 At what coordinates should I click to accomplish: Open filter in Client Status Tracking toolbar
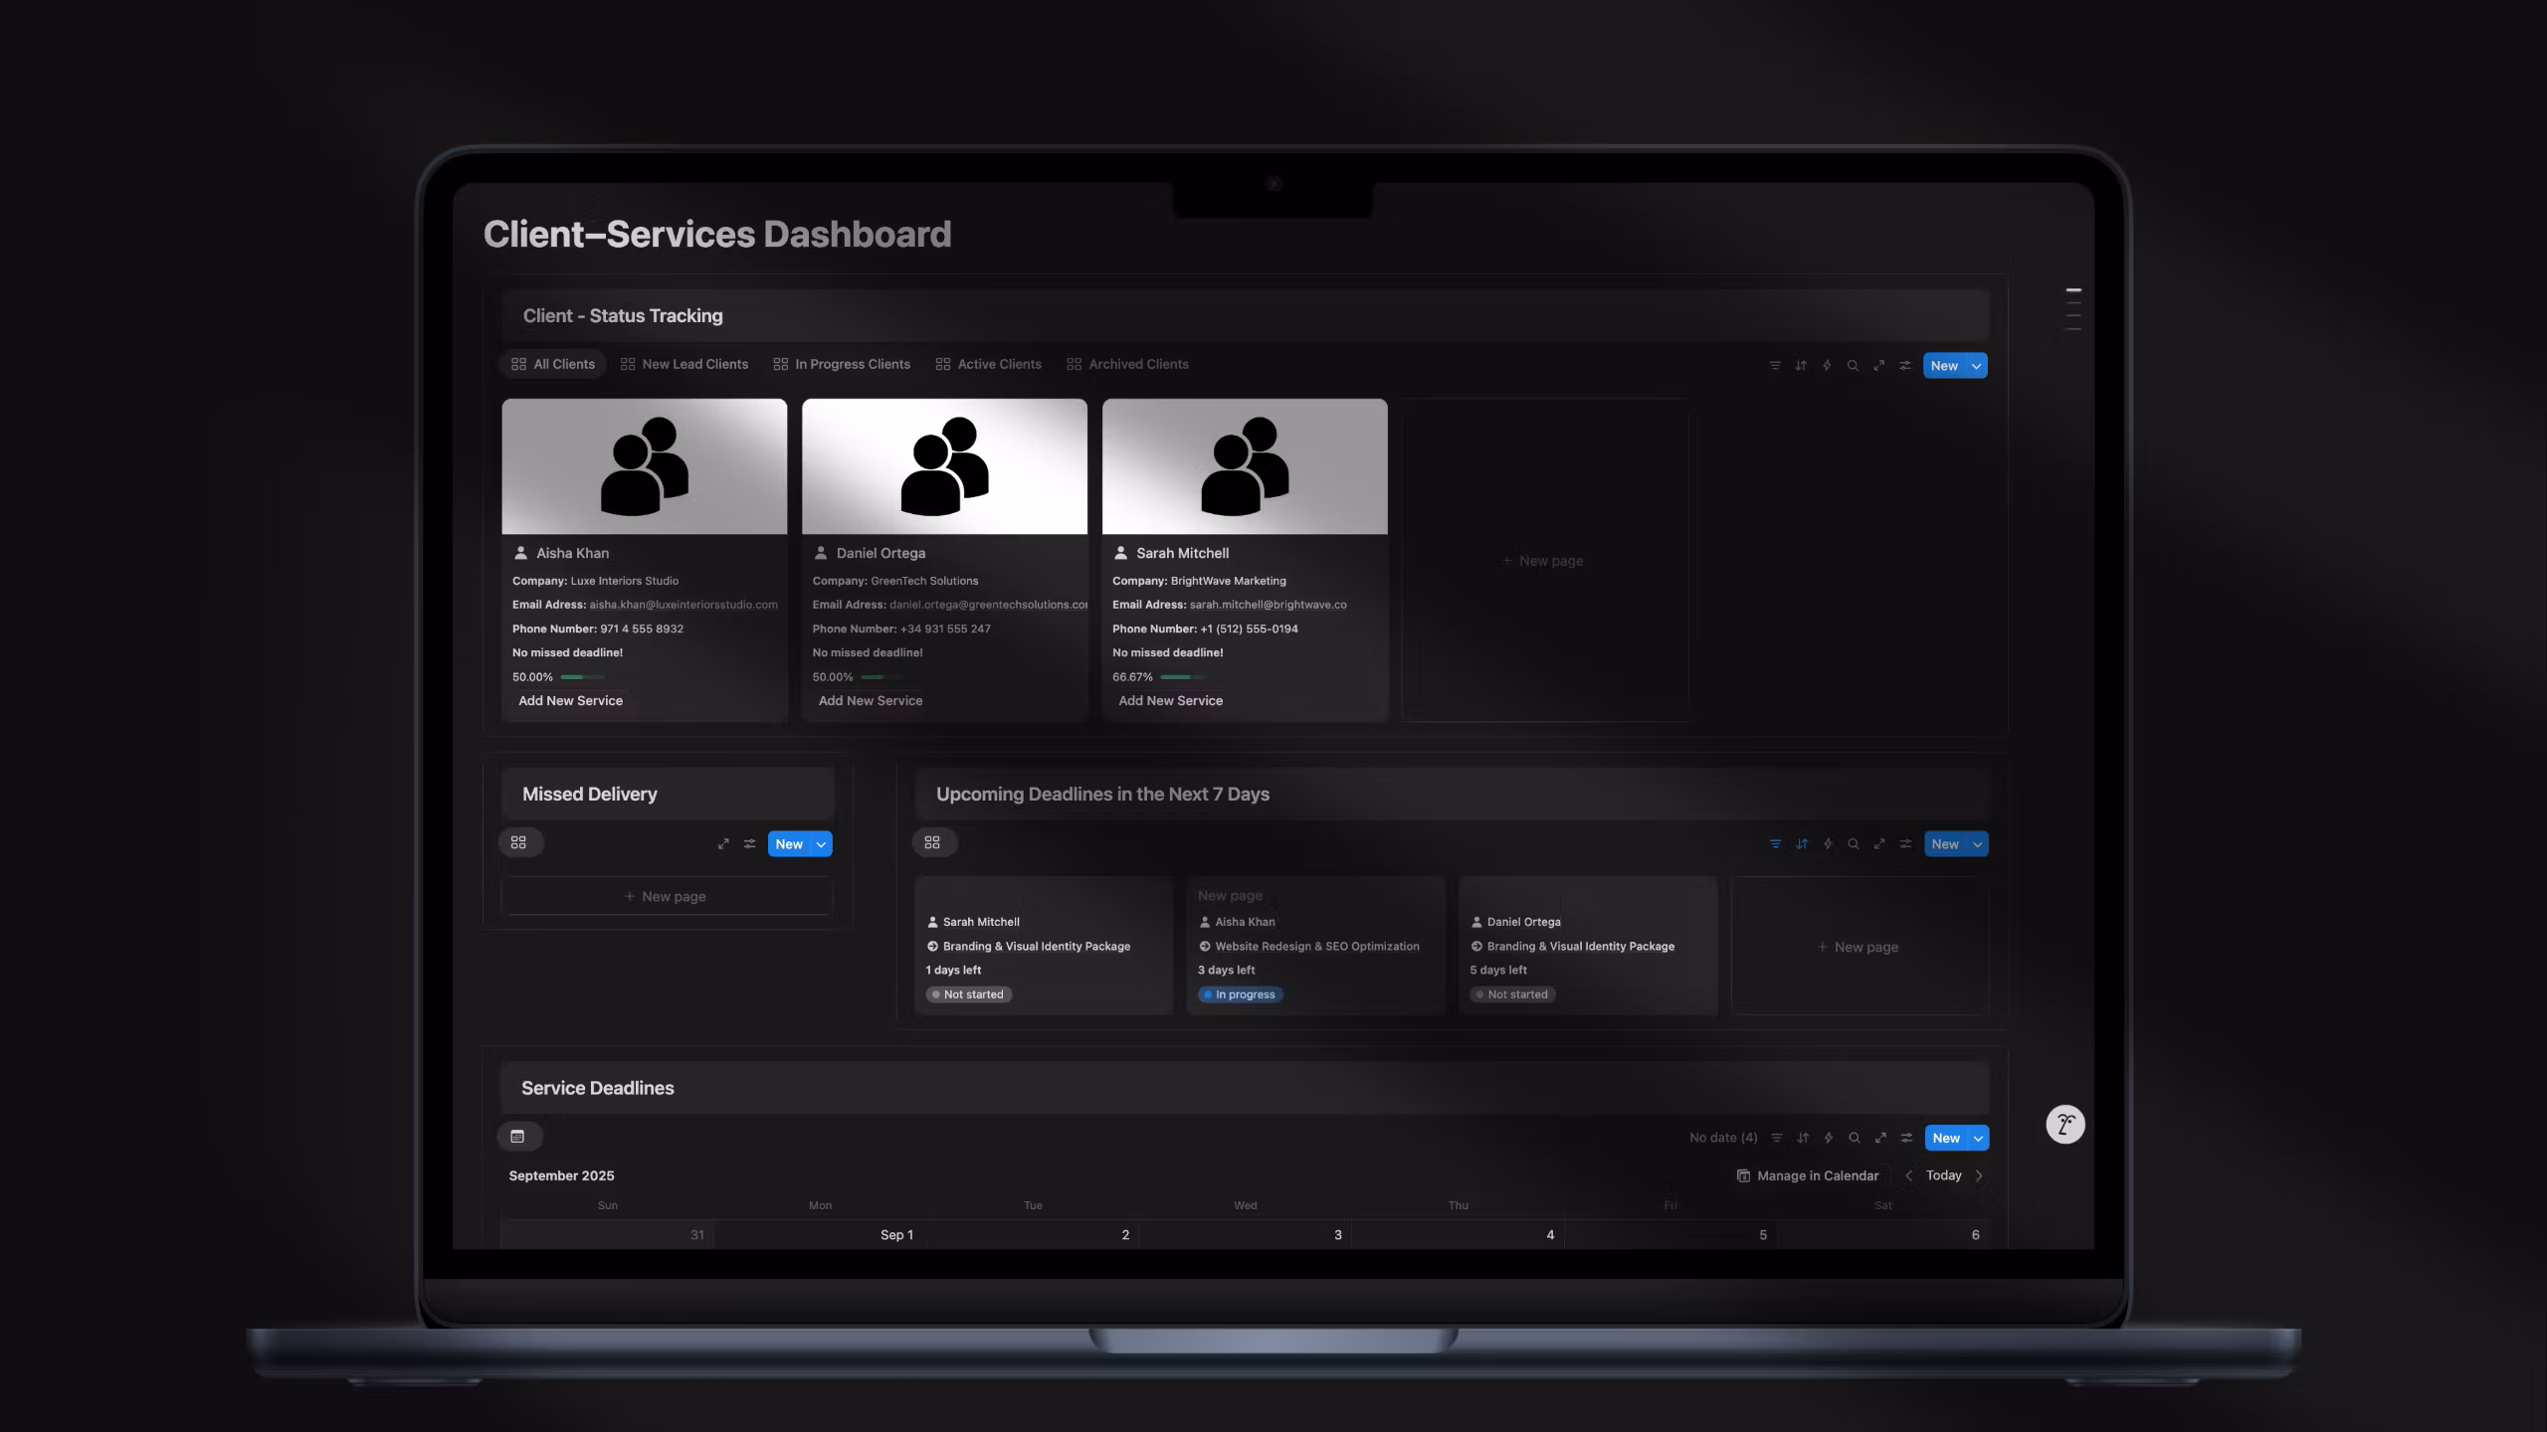pyautogui.click(x=1774, y=366)
